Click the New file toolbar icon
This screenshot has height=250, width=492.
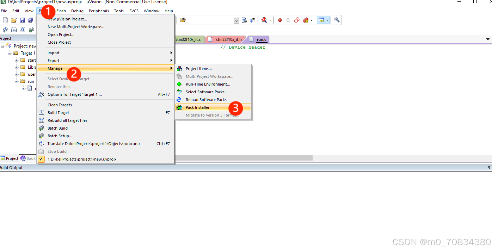click(x=5, y=20)
